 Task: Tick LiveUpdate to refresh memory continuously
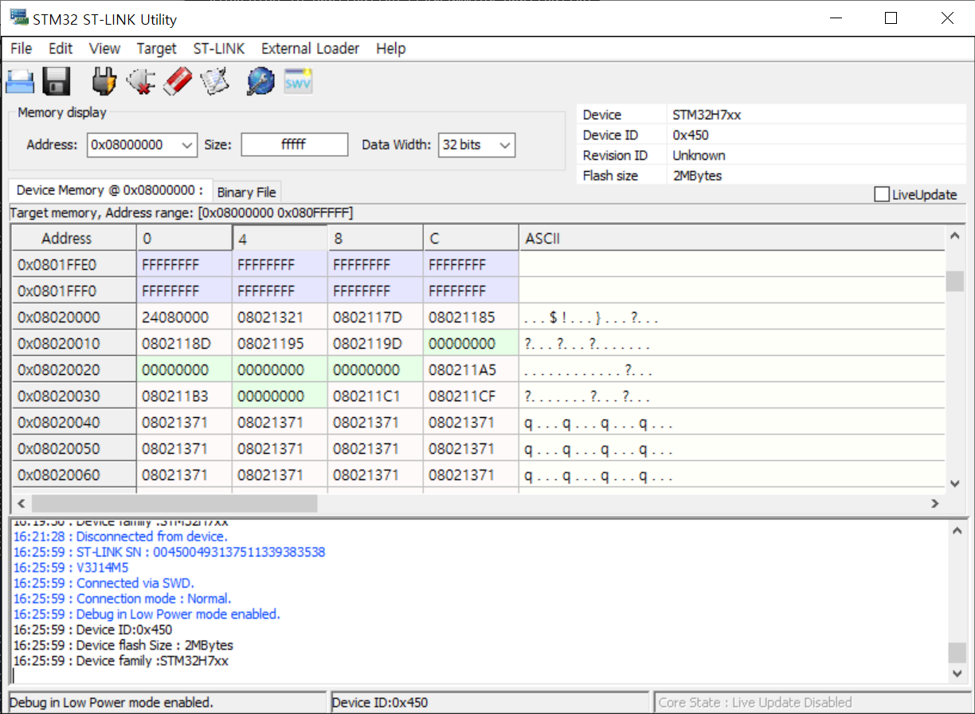pos(881,193)
